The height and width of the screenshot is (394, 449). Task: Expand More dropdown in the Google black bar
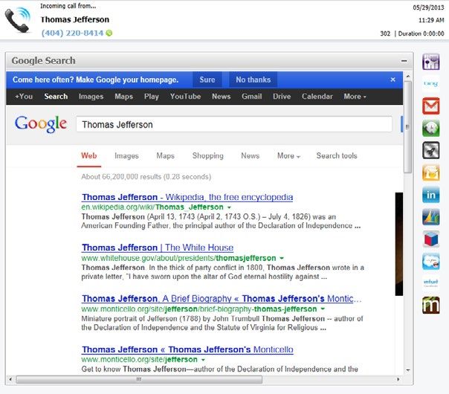[355, 97]
